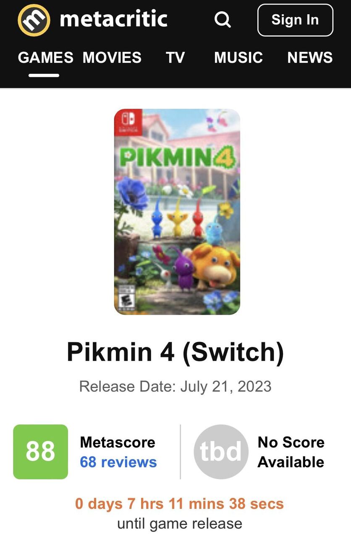Select the GAMES tab

45,57
